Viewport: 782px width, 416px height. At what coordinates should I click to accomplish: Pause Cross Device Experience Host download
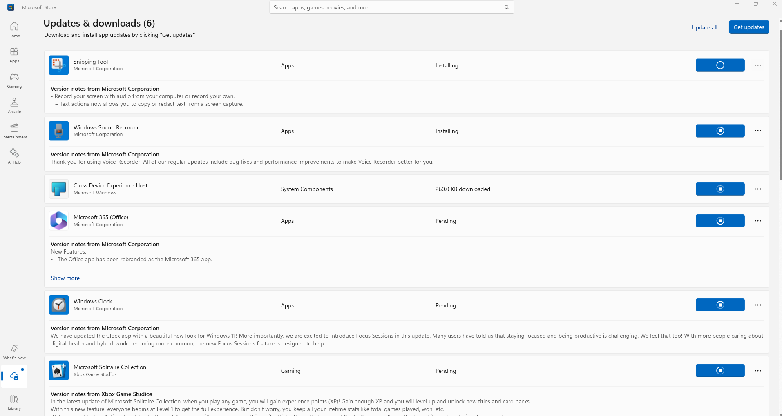(720, 189)
